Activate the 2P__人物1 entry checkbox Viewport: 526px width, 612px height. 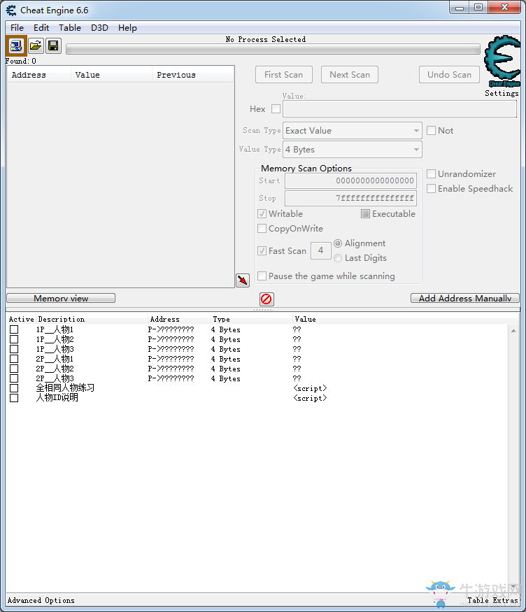(x=14, y=359)
